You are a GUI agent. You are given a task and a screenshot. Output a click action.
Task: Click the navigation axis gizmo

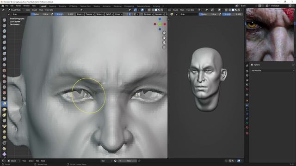160,24
